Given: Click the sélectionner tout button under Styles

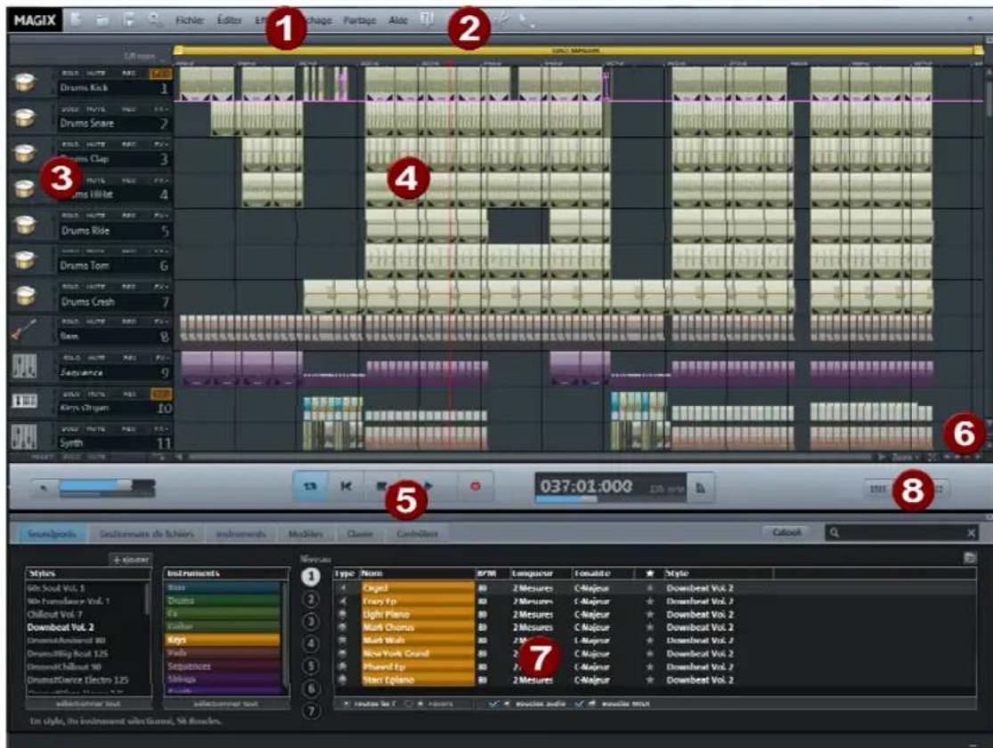Looking at the screenshot, I should pos(89,705).
